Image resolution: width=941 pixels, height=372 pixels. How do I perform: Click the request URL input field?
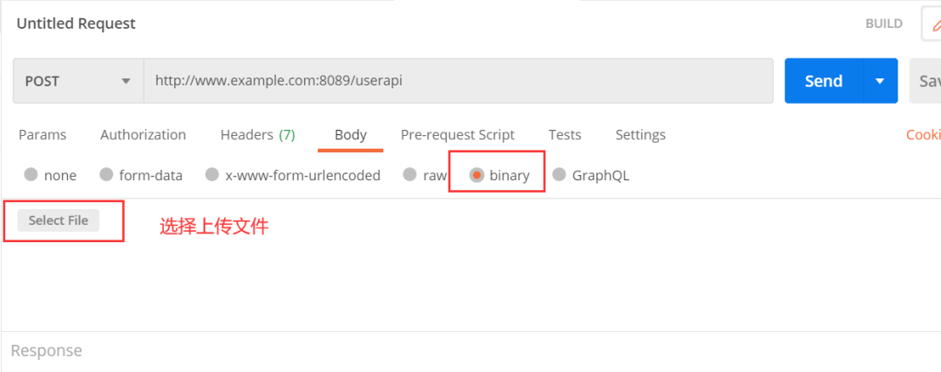click(458, 81)
